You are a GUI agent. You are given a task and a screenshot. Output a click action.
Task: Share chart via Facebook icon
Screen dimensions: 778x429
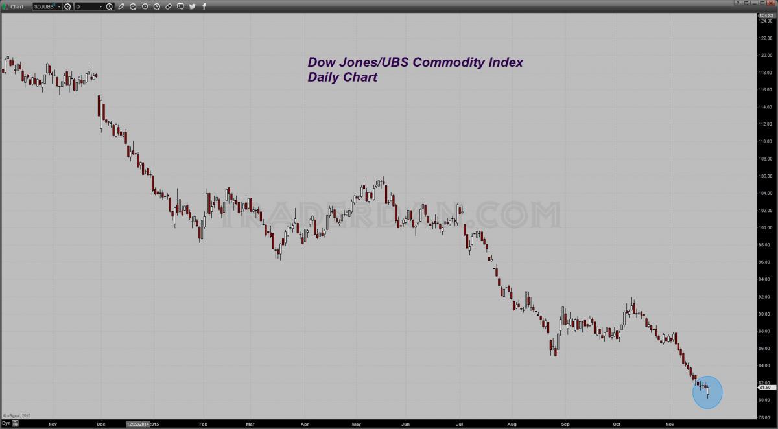coord(204,6)
